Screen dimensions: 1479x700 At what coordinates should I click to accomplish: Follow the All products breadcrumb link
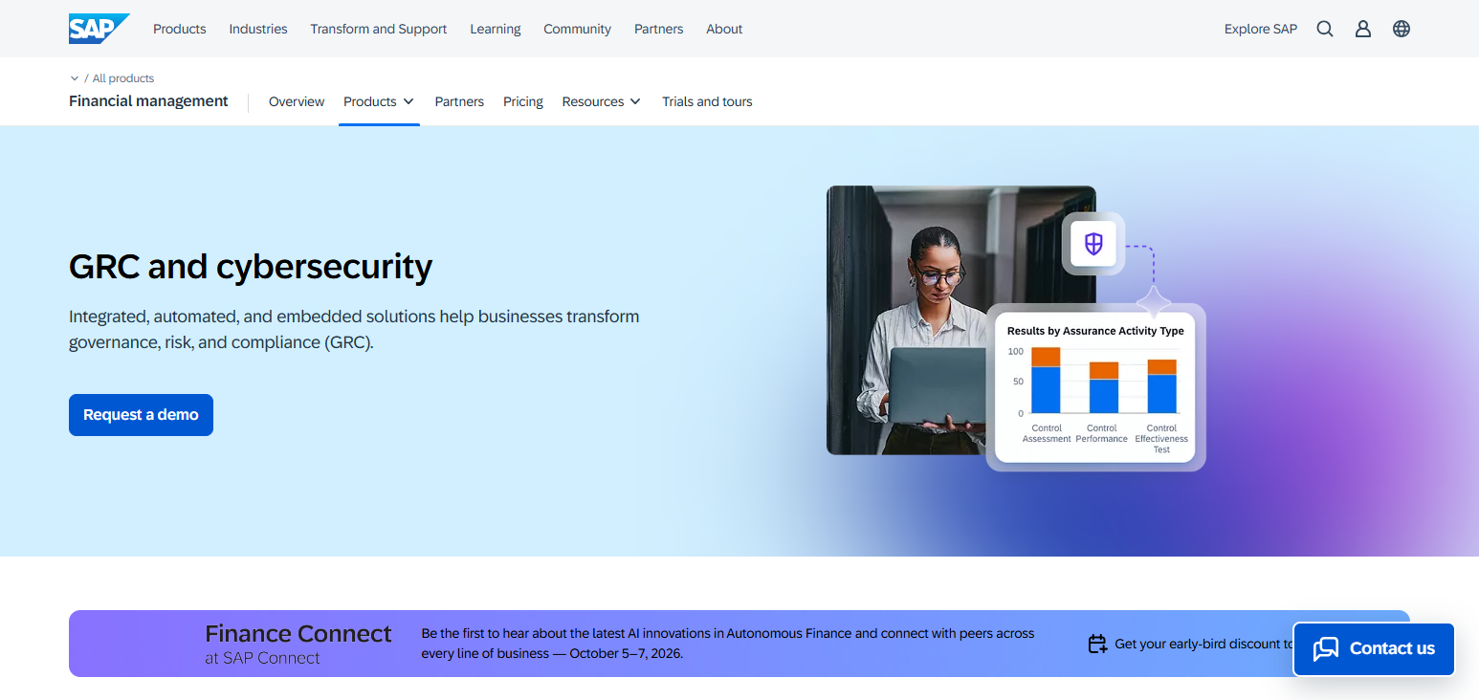[123, 78]
